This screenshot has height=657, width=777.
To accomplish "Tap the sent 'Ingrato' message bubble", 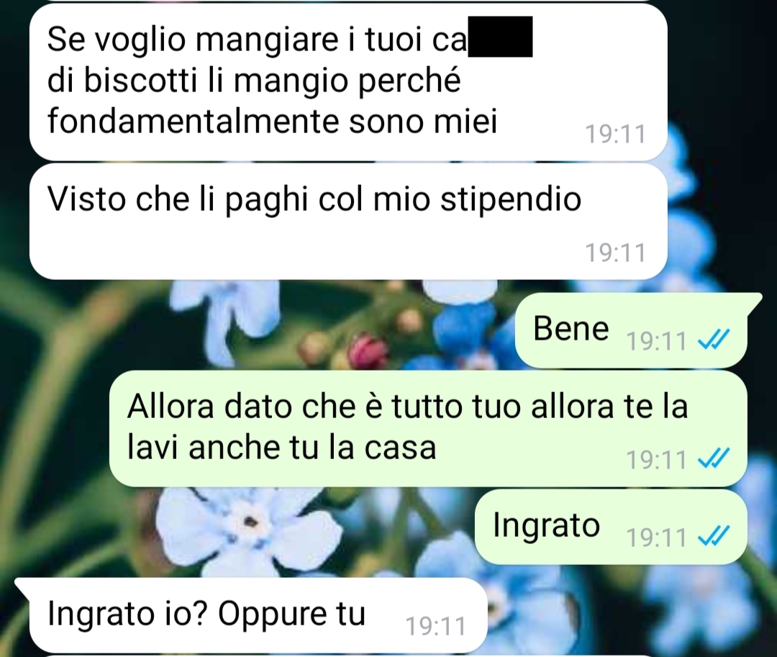I will pos(611,527).
